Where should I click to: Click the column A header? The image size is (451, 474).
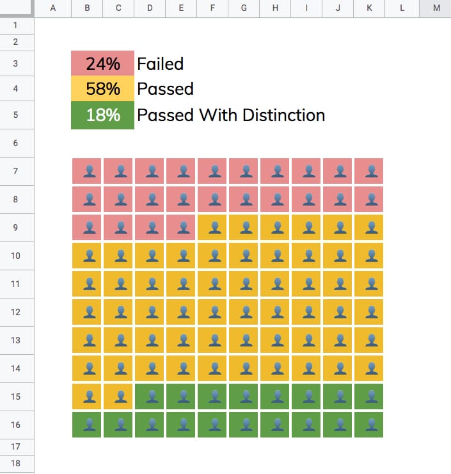[52, 8]
